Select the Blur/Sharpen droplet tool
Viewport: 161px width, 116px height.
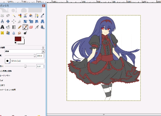14,33
